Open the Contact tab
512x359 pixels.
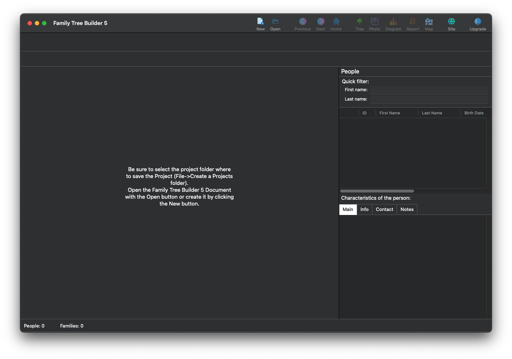[384, 210]
